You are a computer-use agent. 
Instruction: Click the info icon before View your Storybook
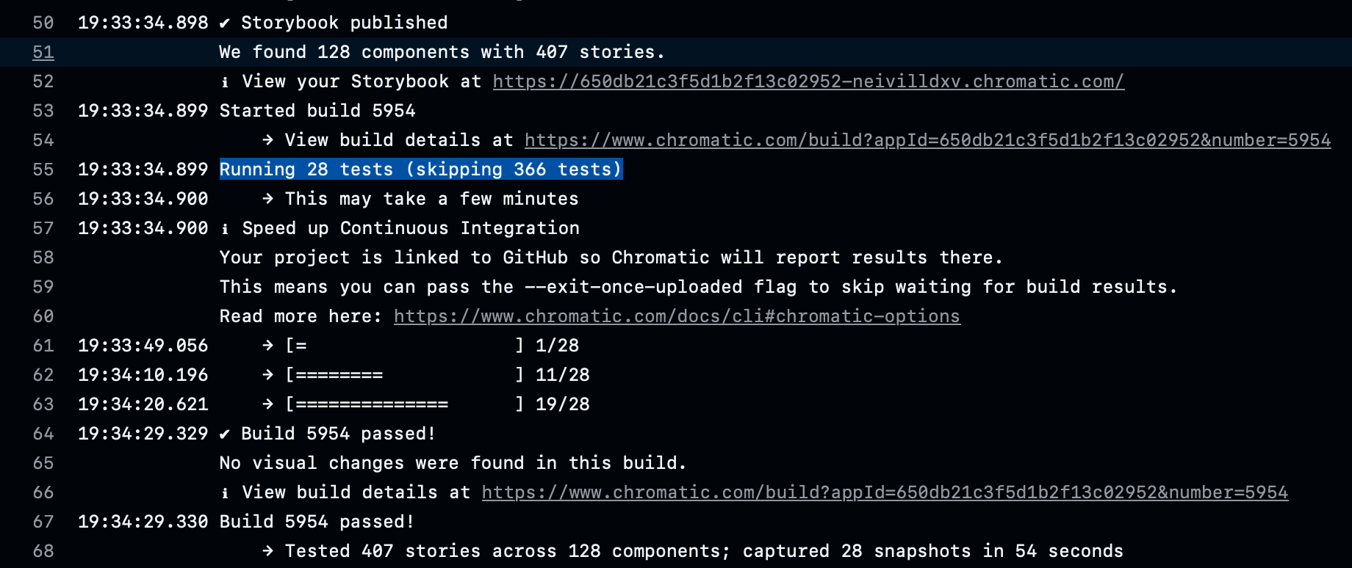point(225,82)
